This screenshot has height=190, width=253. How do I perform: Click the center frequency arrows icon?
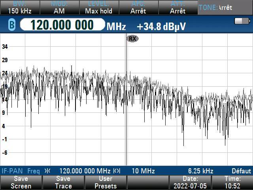47,171
